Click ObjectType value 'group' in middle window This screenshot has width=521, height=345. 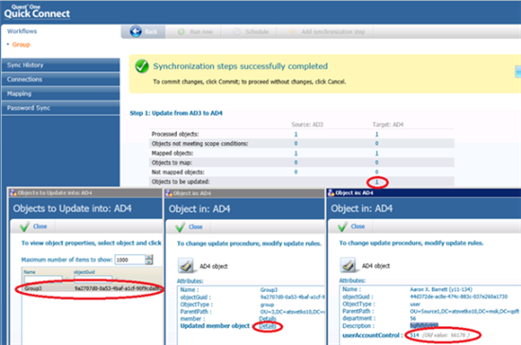[x=267, y=305]
